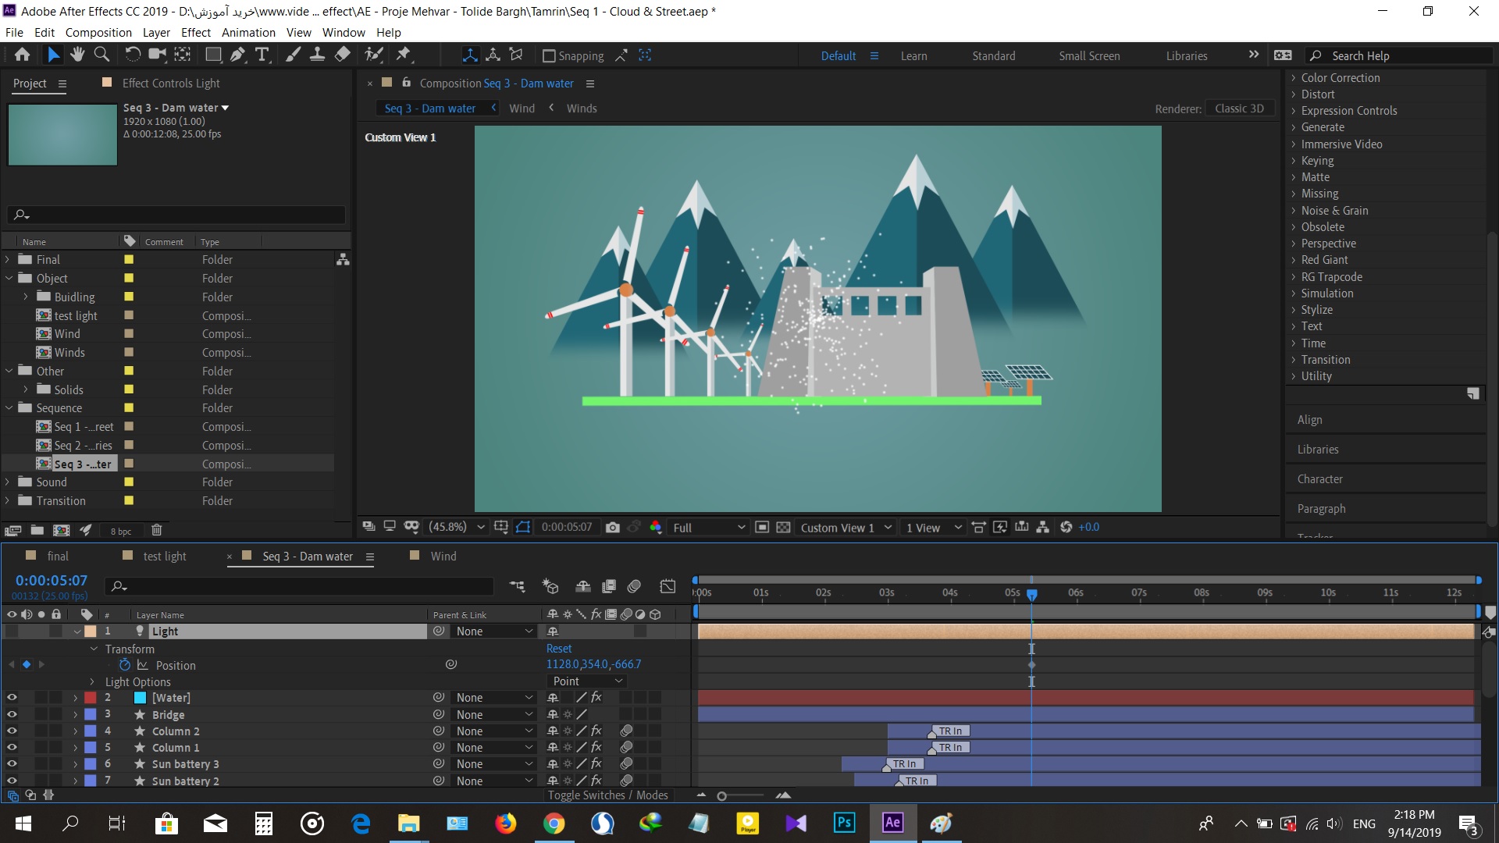Toggle visibility of the Bridge layer
Screen dimensions: 1499x843
click(x=12, y=714)
